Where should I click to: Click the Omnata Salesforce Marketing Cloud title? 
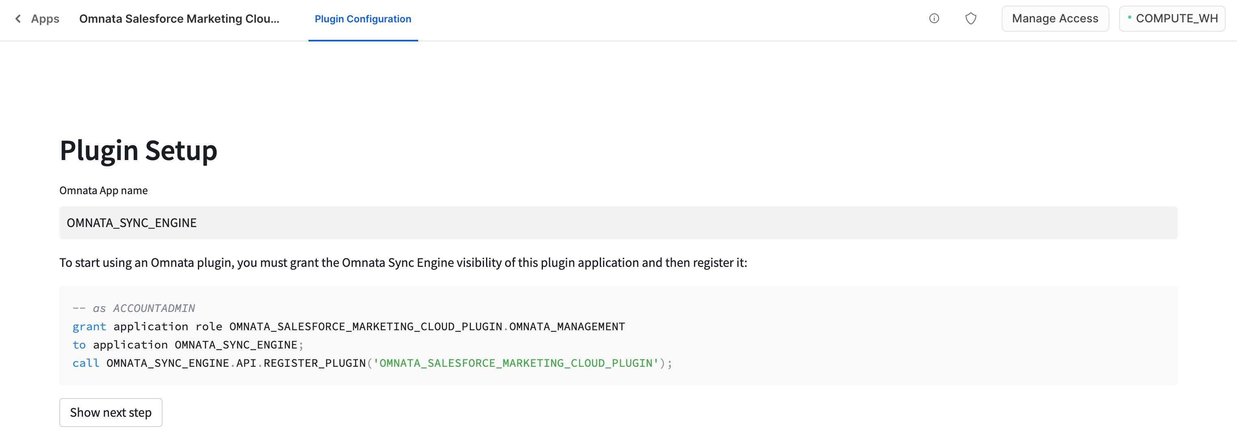[x=179, y=19]
